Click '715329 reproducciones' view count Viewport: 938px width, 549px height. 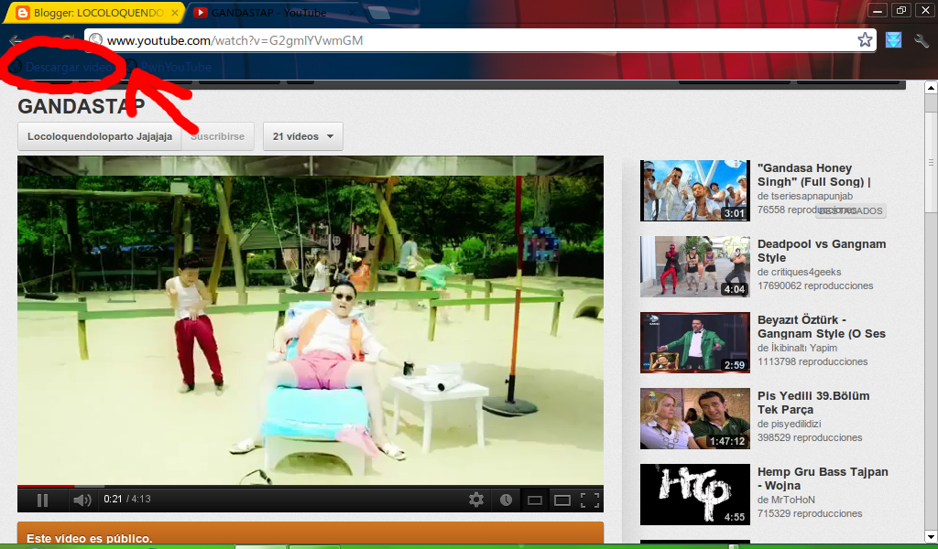810,513
